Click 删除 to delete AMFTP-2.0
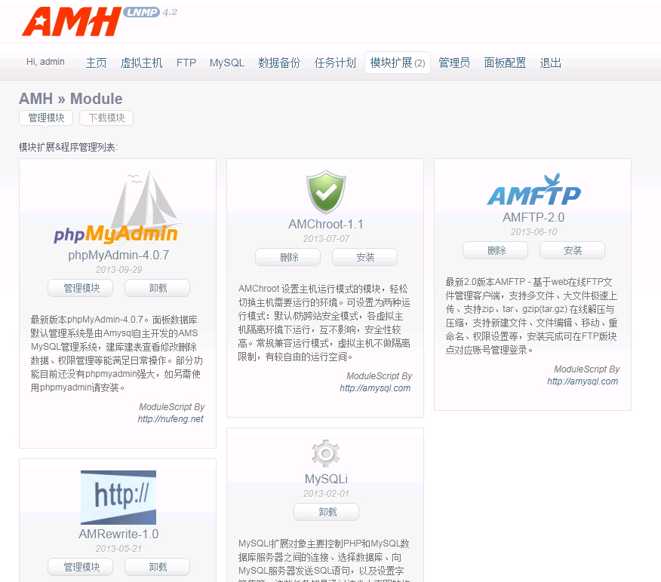661x582 pixels. [x=495, y=250]
